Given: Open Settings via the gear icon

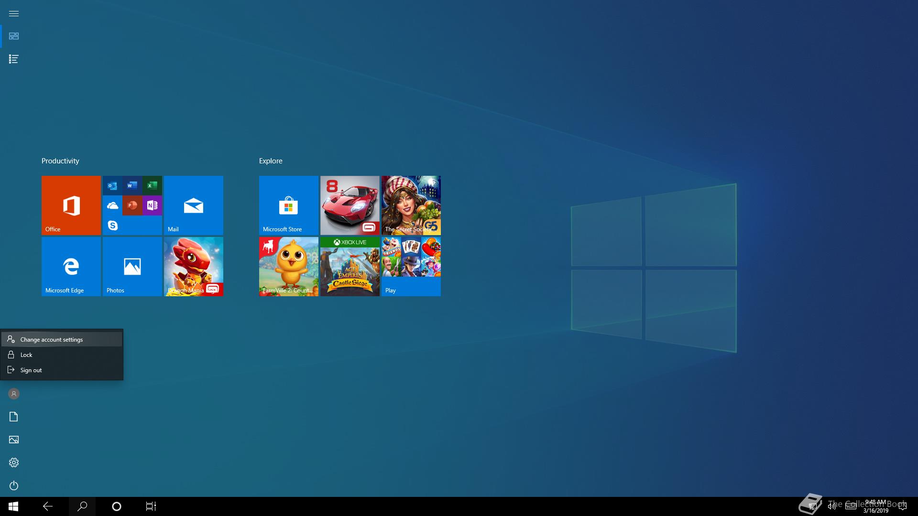Looking at the screenshot, I should [14, 462].
